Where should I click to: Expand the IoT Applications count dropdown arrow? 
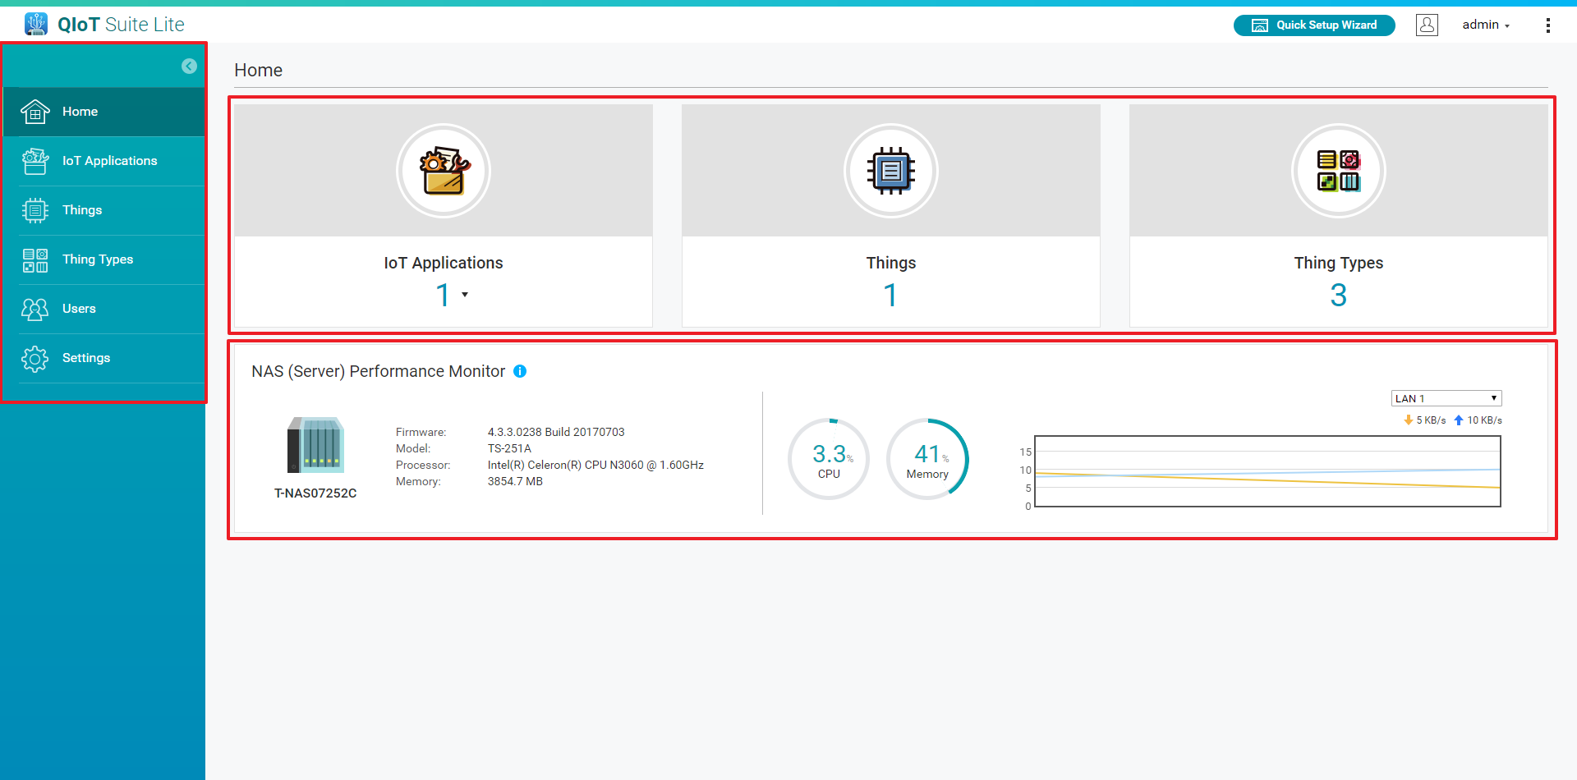coord(465,295)
